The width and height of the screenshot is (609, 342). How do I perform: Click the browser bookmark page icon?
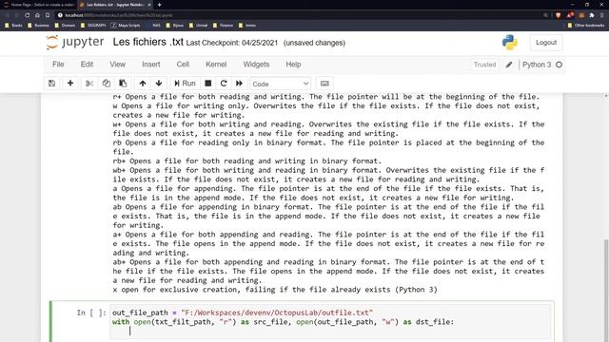[48, 15]
